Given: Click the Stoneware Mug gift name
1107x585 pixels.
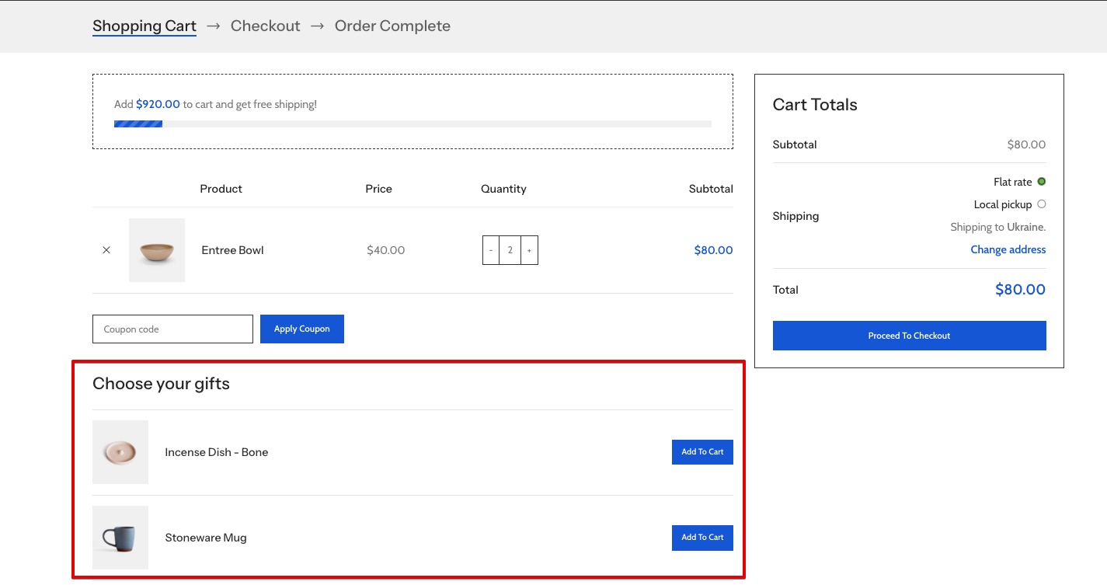Looking at the screenshot, I should tap(206, 538).
